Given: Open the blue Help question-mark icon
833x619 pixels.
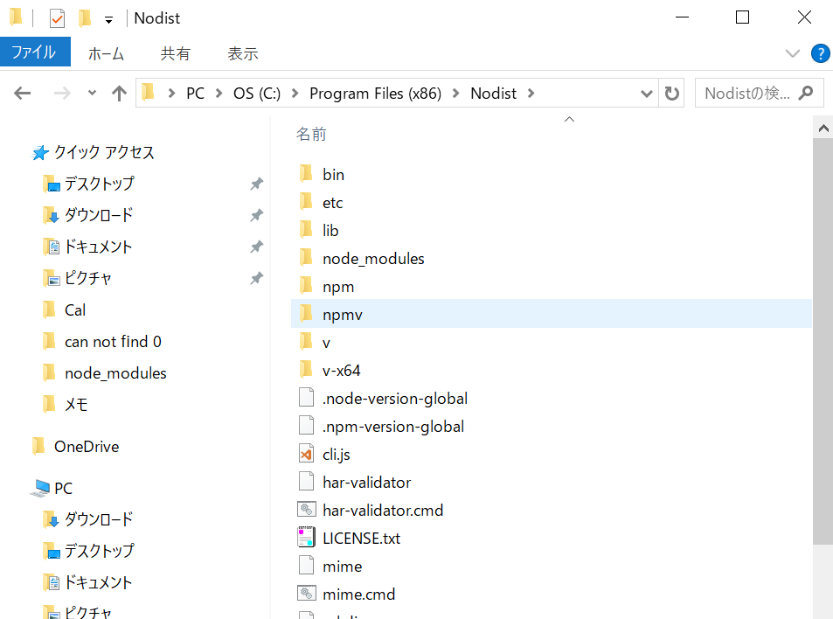Looking at the screenshot, I should [x=820, y=53].
